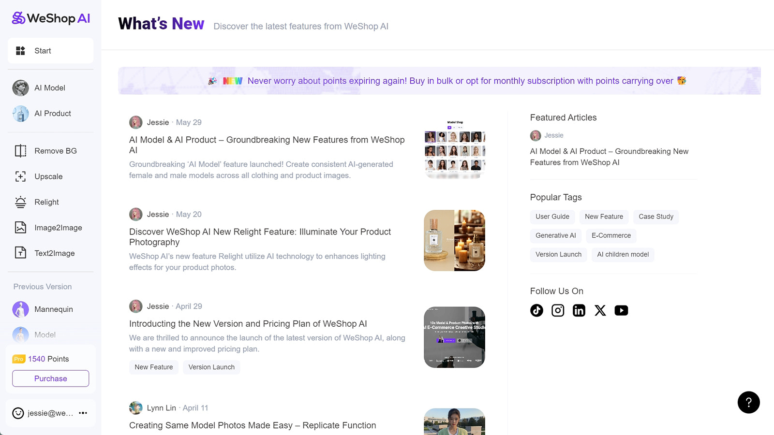Click the WeShop AI logo

[x=51, y=18]
